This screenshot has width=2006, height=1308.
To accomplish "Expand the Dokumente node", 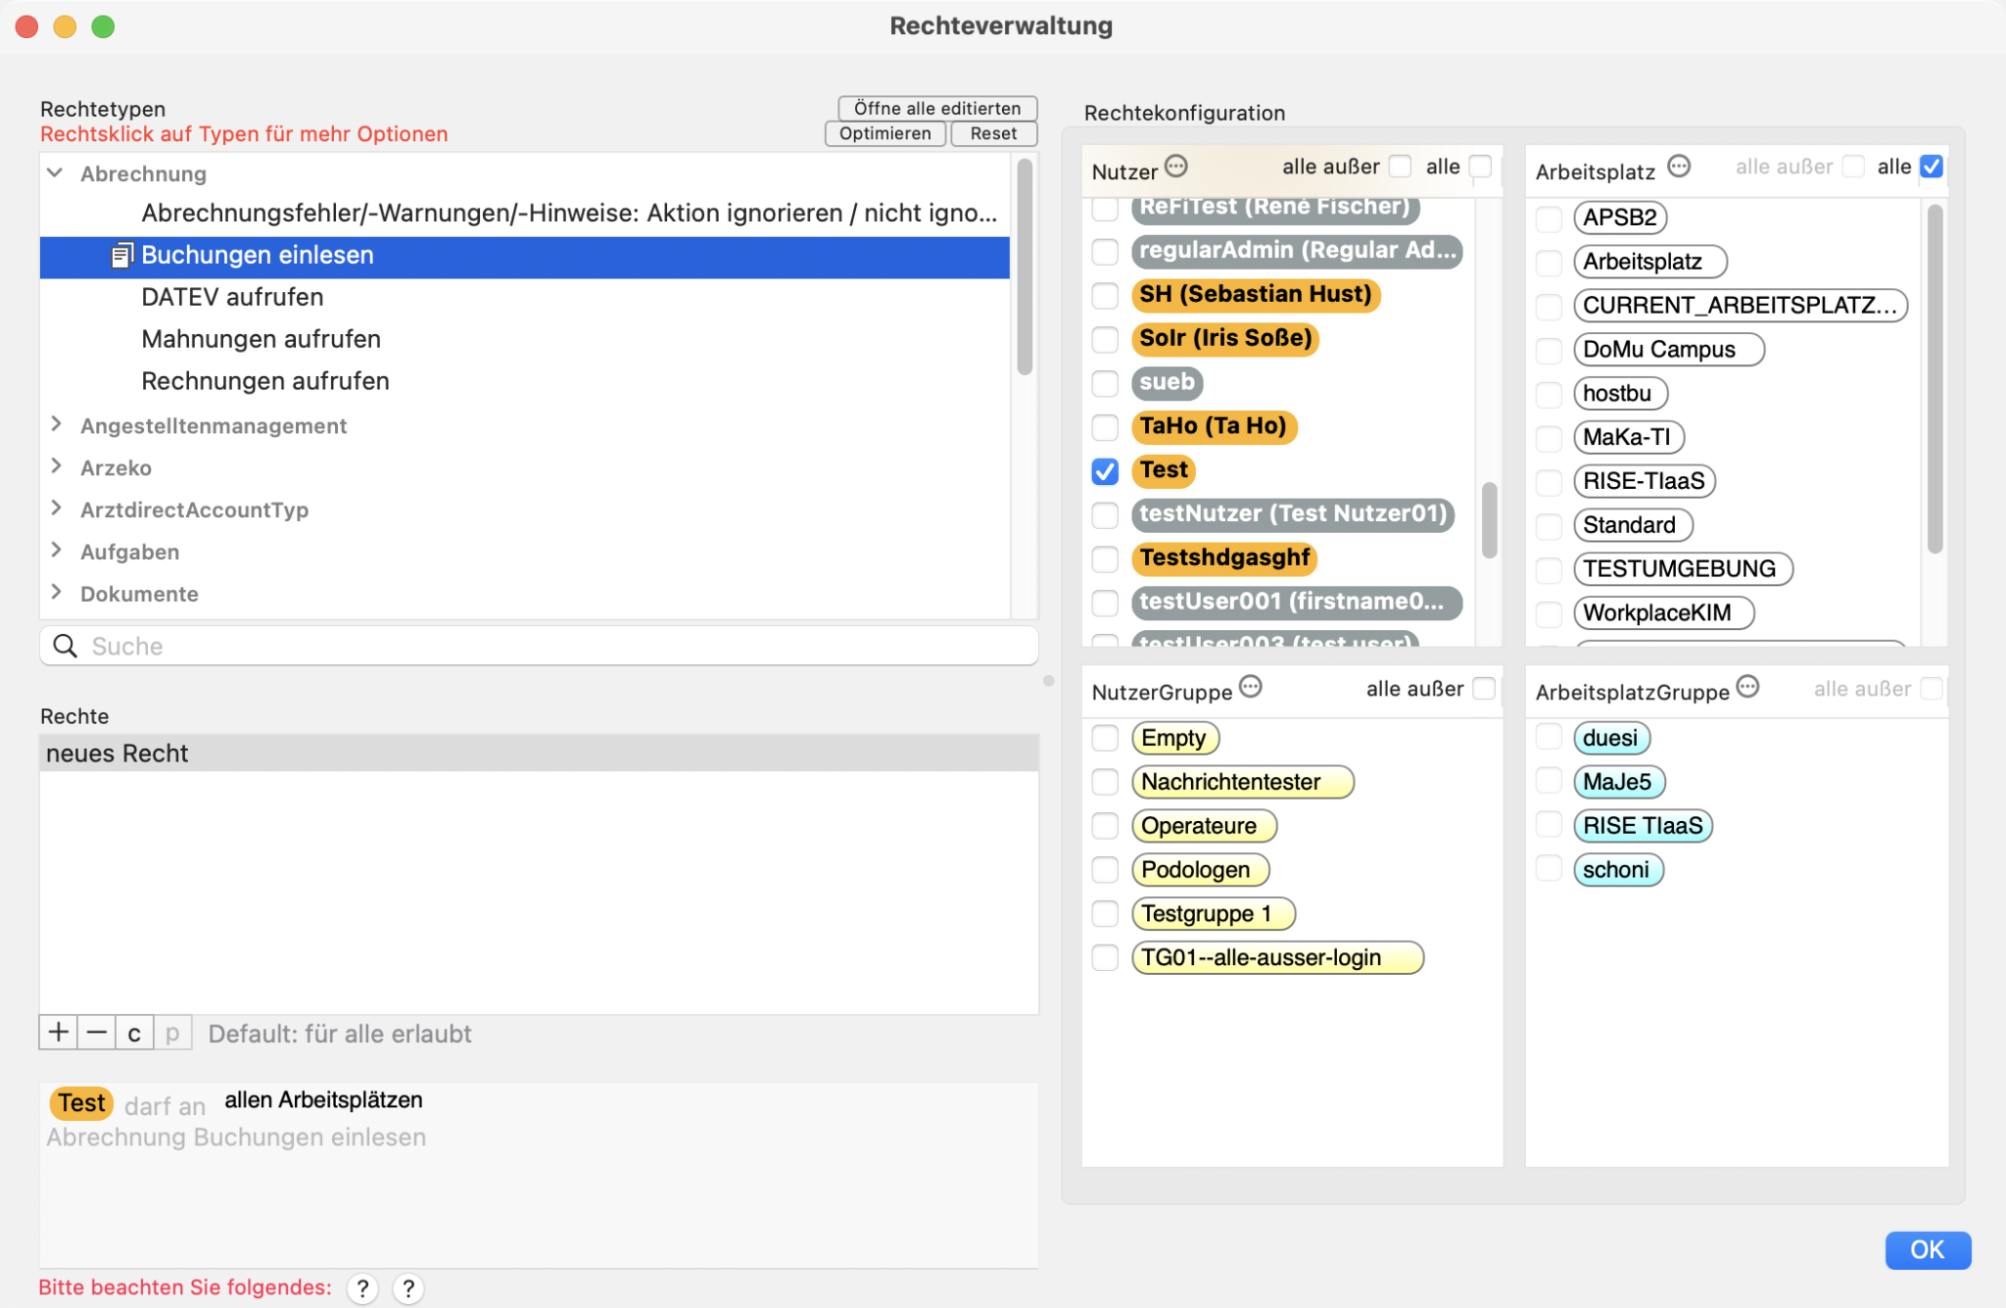I will 56,593.
